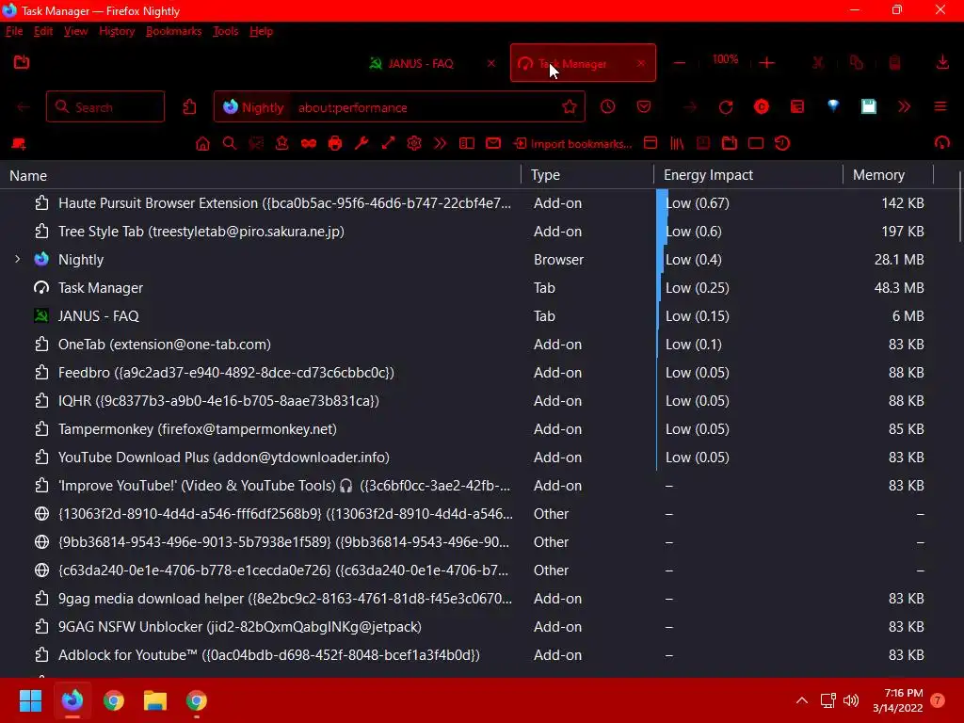Click the magnifier Find icon in the bookmarks toolbar
The image size is (964, 723).
pos(230,144)
